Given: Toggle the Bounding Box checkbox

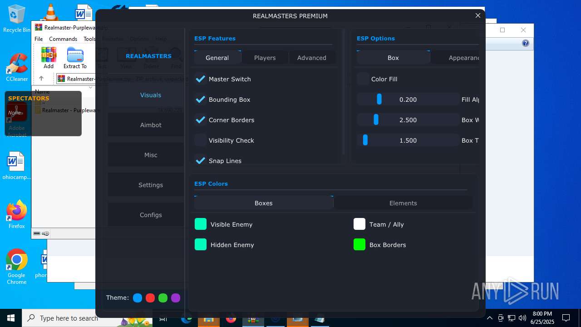Looking at the screenshot, I should point(200,99).
